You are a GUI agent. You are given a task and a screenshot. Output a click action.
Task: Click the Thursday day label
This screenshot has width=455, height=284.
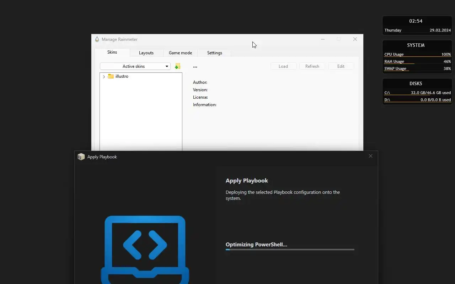click(x=393, y=30)
